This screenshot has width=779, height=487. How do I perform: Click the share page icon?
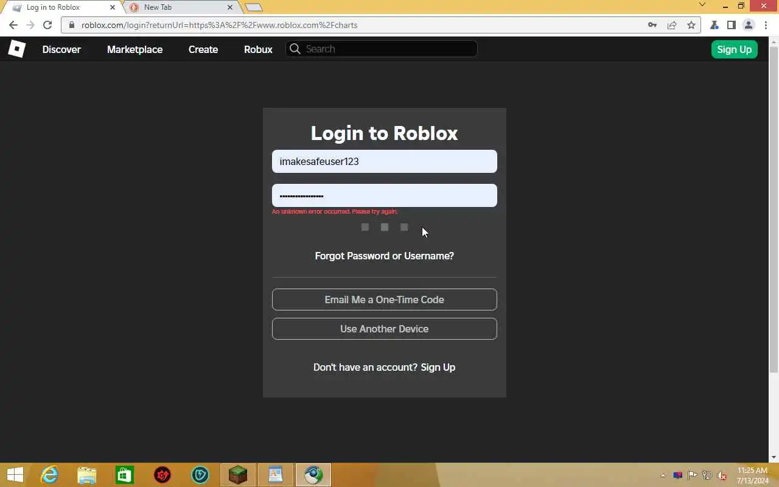672,25
